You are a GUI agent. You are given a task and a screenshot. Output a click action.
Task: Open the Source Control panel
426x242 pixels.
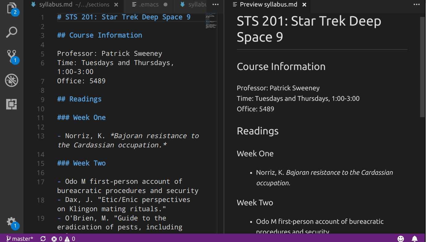pos(12,56)
